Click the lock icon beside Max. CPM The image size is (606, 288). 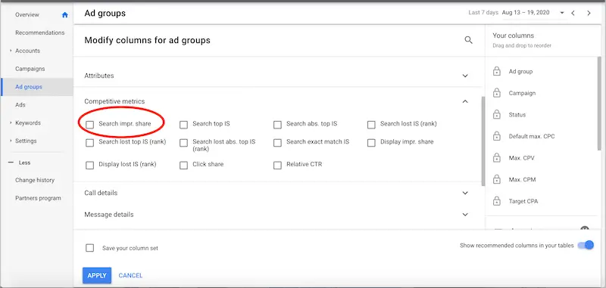click(x=497, y=179)
